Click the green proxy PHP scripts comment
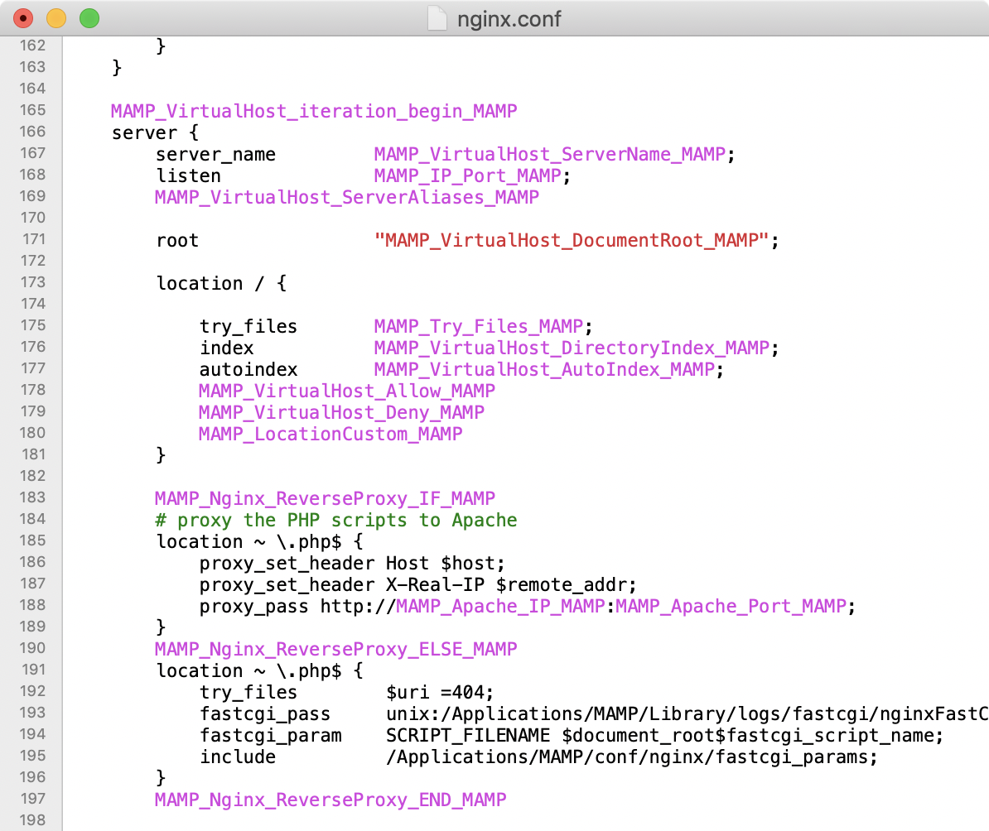The height and width of the screenshot is (831, 989). (x=336, y=520)
